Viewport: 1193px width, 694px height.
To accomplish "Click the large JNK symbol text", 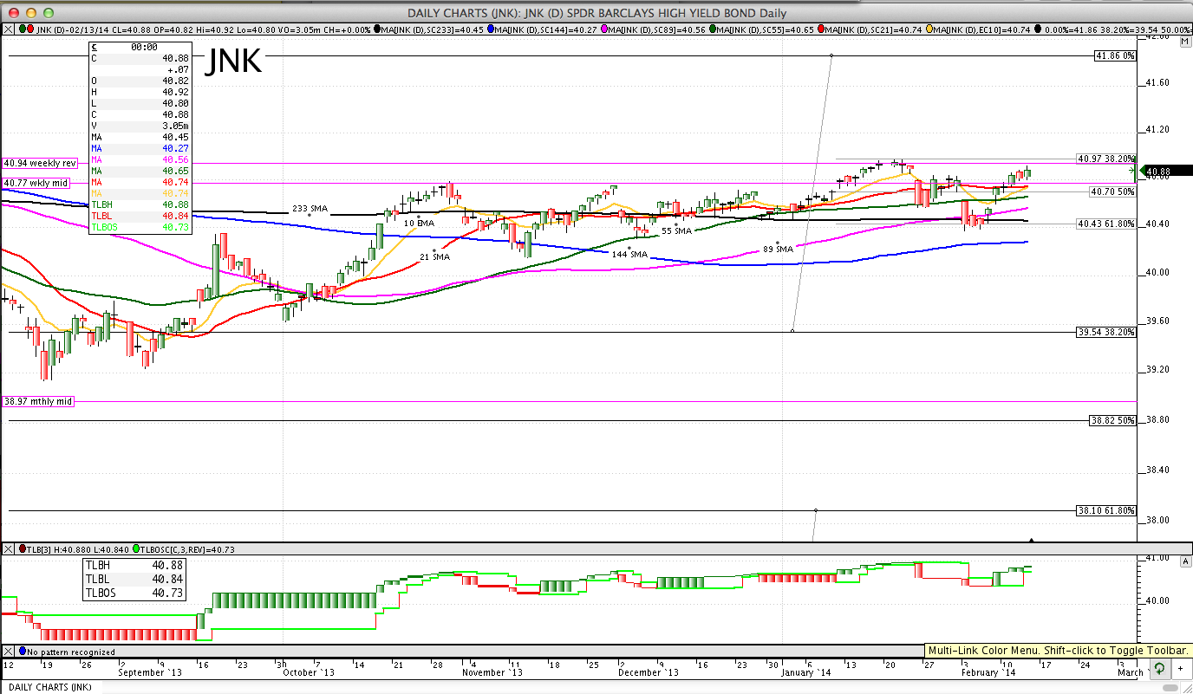I will [x=233, y=62].
